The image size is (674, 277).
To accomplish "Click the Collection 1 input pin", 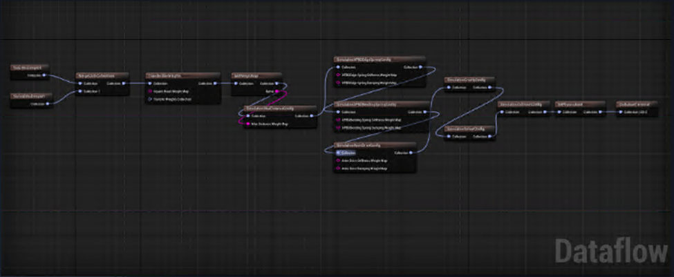I will (x=80, y=91).
